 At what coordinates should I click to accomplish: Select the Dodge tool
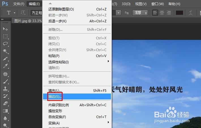[5, 125]
